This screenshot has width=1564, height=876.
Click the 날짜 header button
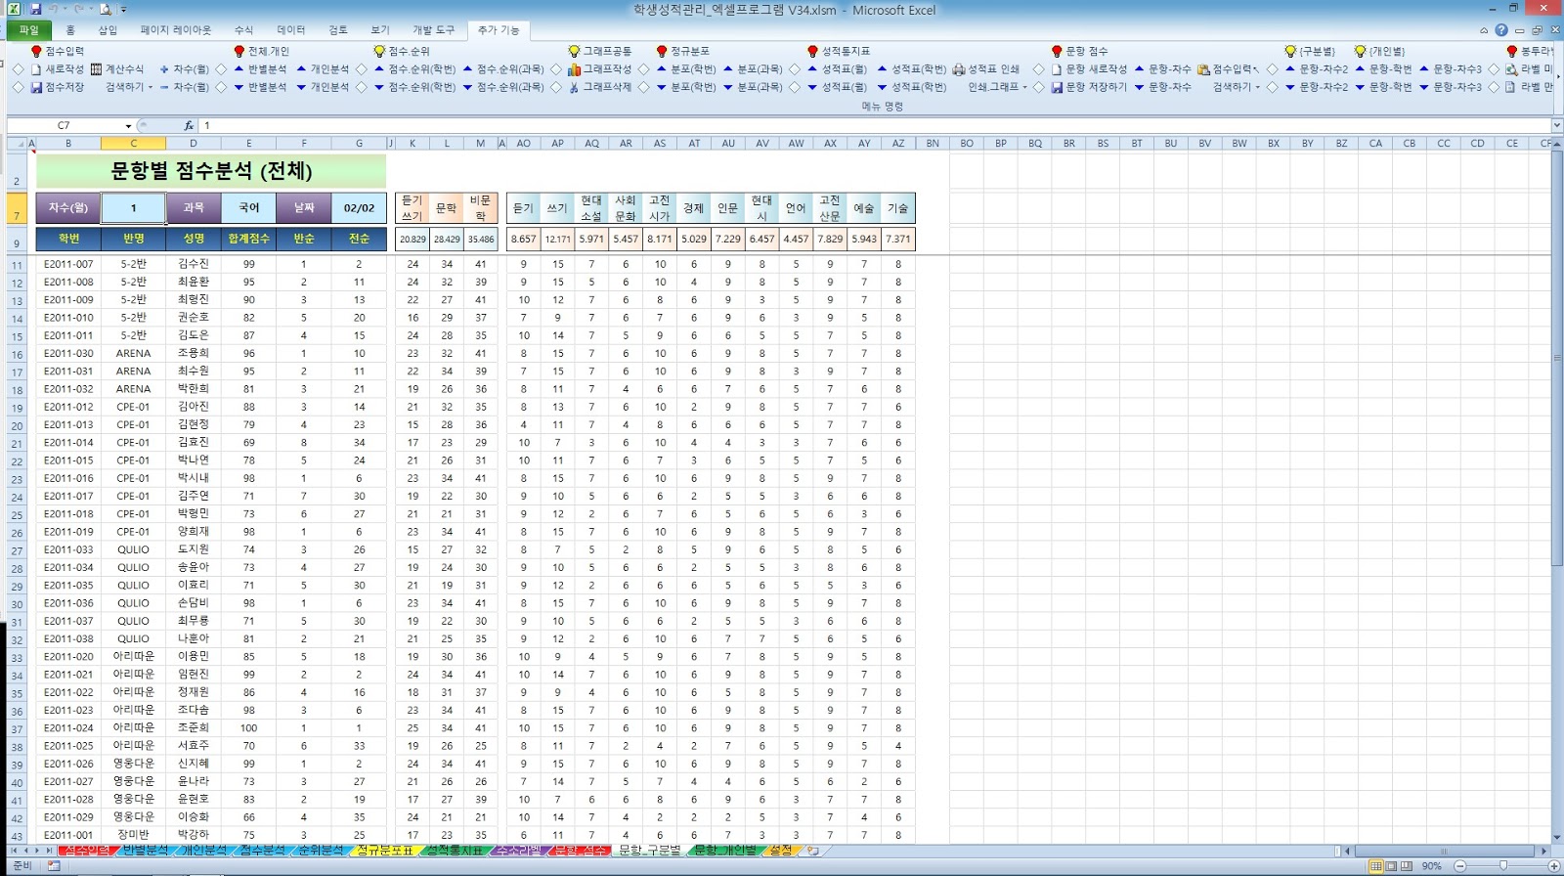(304, 207)
